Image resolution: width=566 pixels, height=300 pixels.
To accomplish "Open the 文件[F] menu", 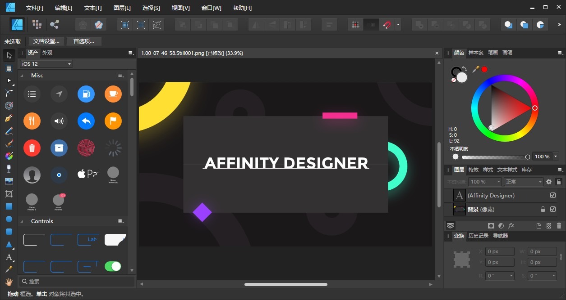I will pyautogui.click(x=35, y=8).
